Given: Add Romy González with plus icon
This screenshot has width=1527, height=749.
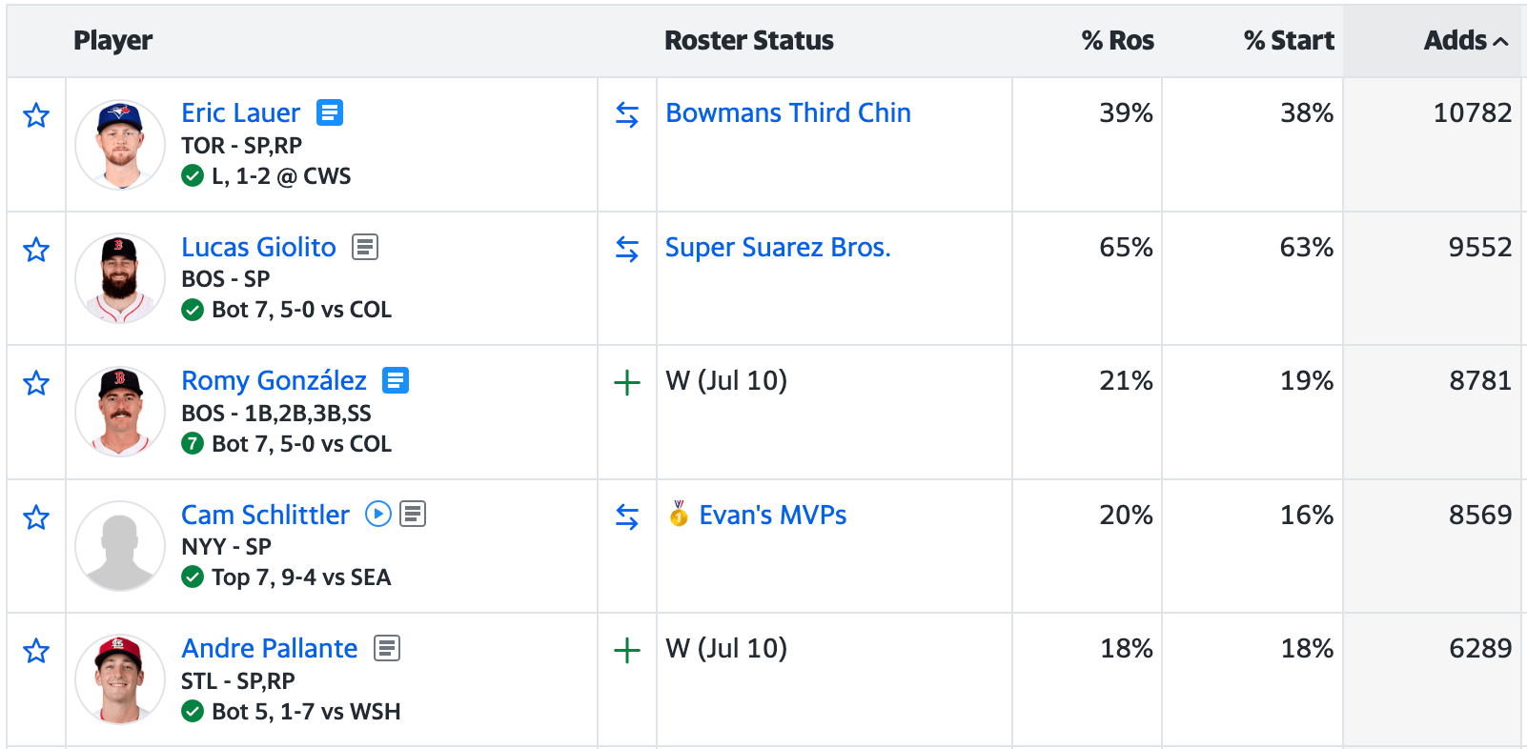Looking at the screenshot, I should click(x=627, y=383).
